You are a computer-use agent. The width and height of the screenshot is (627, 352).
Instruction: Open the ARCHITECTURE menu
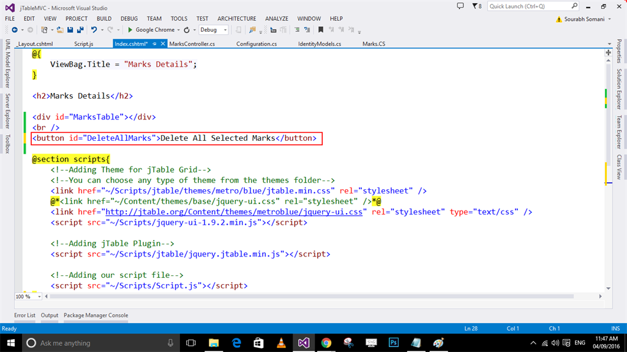pos(236,19)
